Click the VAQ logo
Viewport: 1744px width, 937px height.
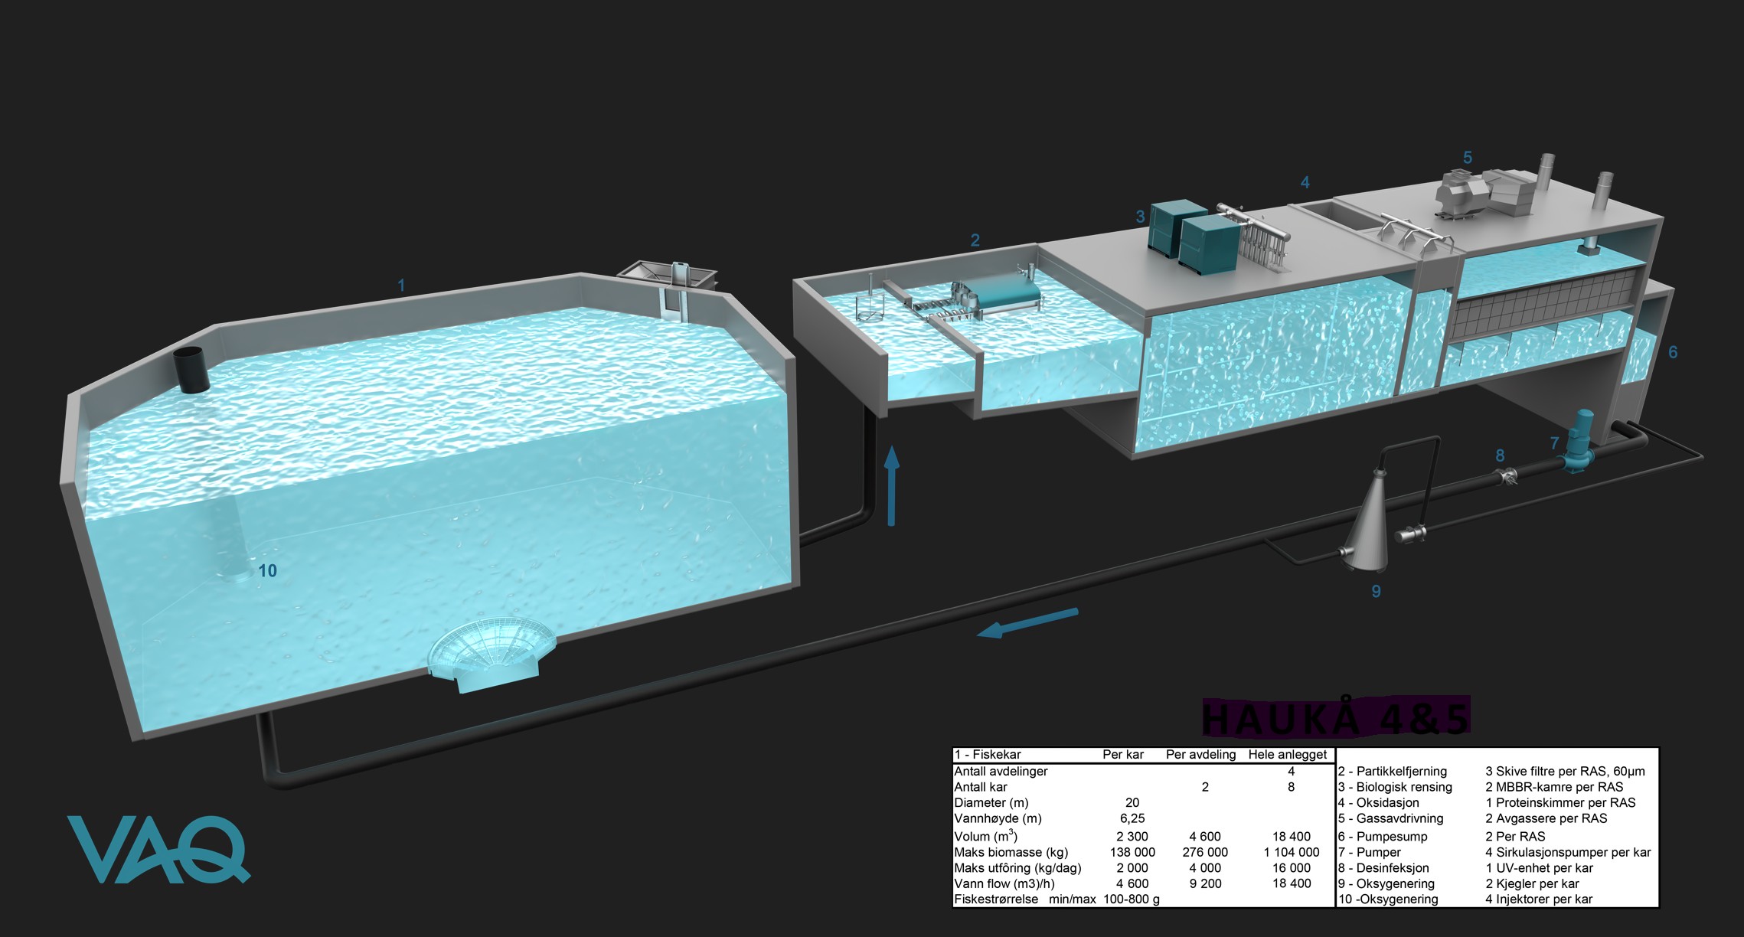click(x=157, y=848)
